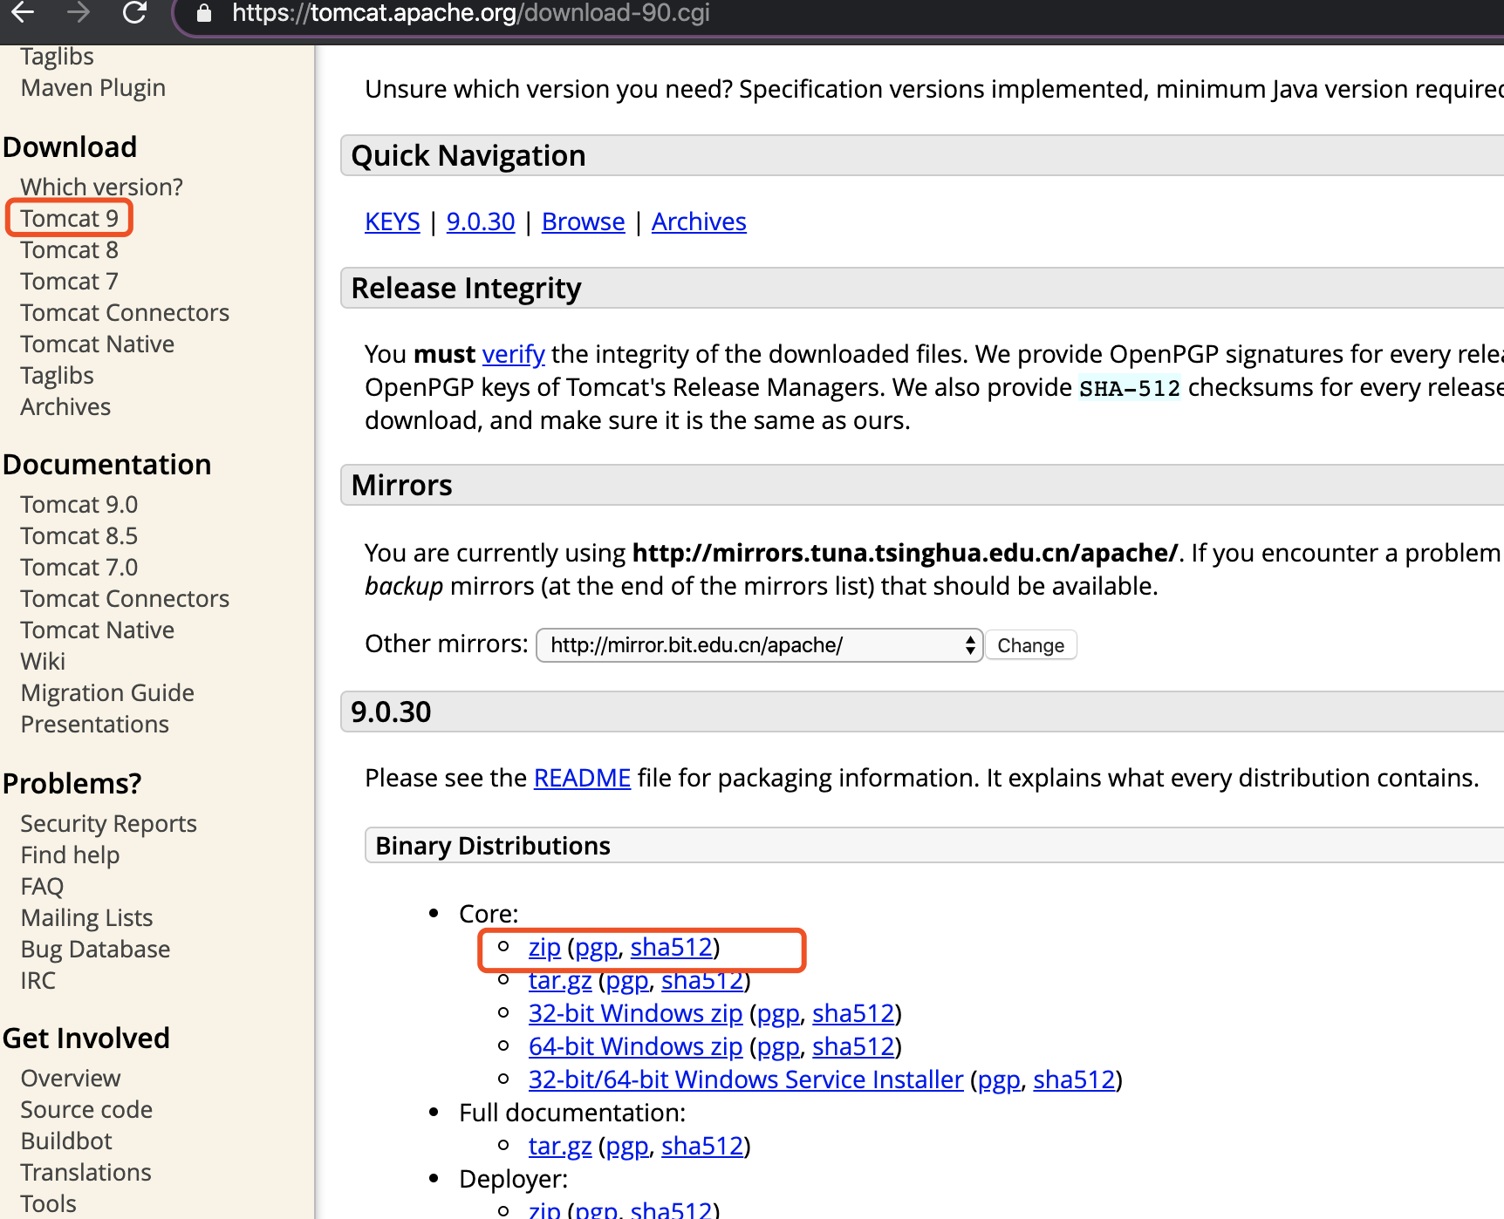This screenshot has height=1219, width=1504.
Task: Click the browser back arrow
Action: pos(23,12)
